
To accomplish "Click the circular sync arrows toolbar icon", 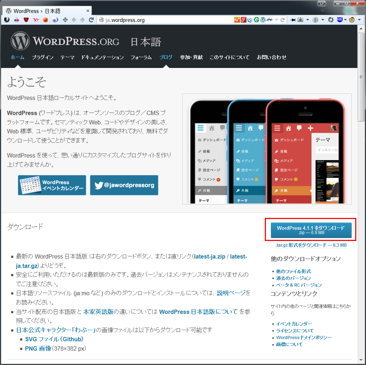I will [x=331, y=20].
